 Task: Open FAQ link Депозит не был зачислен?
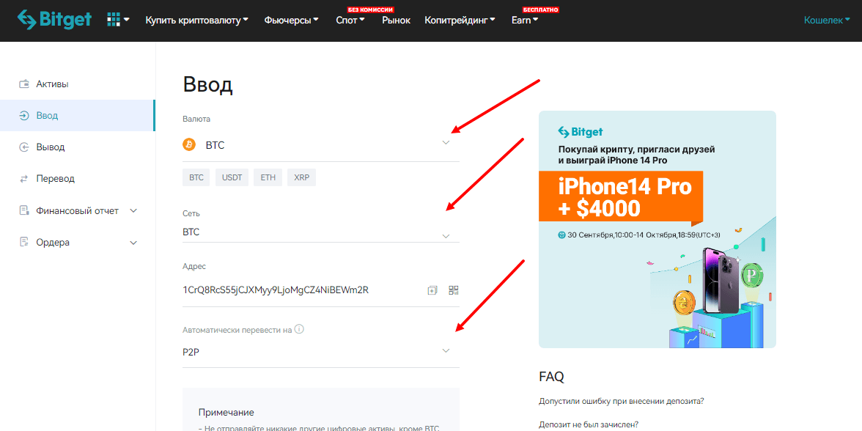point(589,424)
